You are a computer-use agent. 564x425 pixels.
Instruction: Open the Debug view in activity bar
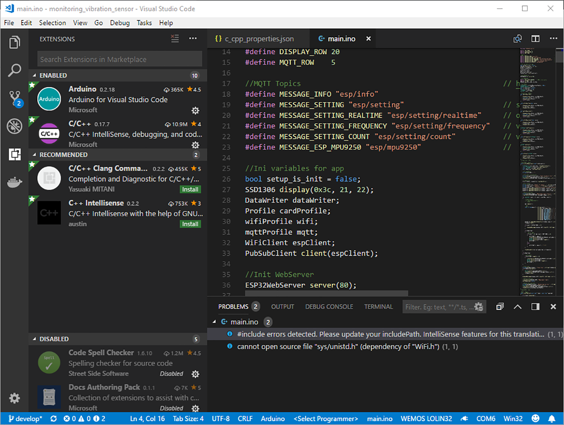tap(14, 126)
